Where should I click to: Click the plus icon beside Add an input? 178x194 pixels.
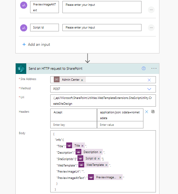(24, 44)
